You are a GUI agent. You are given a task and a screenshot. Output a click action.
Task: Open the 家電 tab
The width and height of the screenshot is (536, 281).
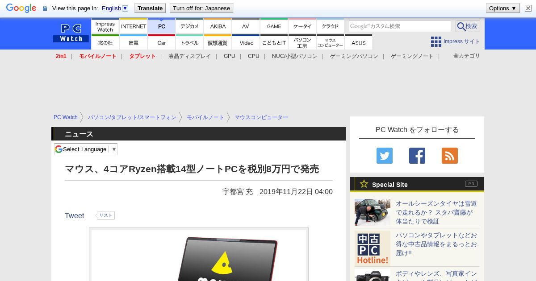pos(134,42)
